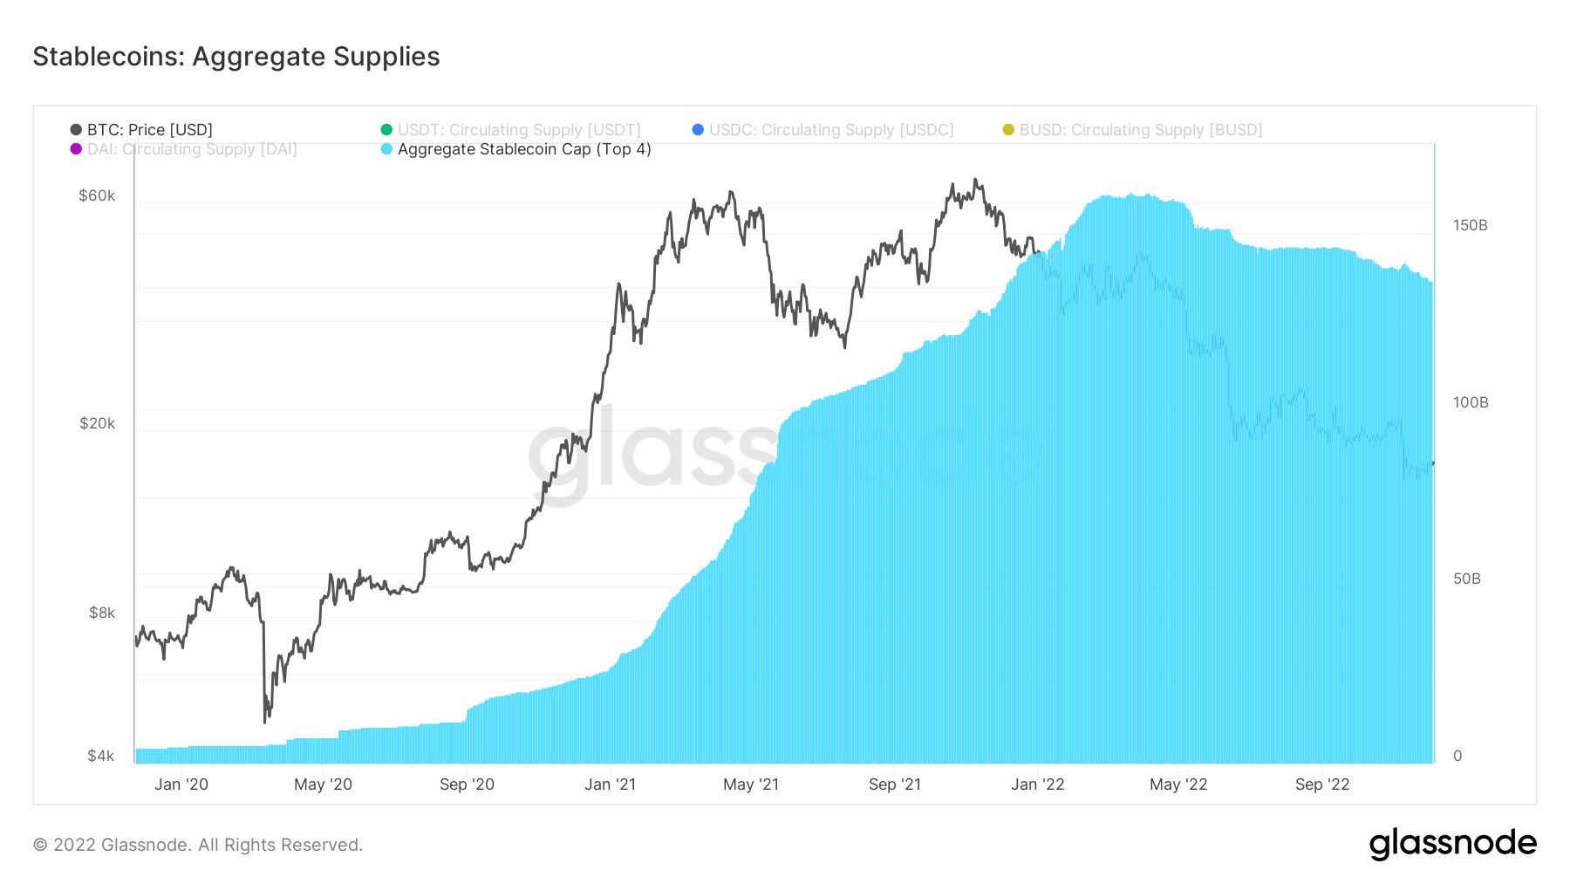Click the glassnode logo at bottom right

click(x=1452, y=844)
